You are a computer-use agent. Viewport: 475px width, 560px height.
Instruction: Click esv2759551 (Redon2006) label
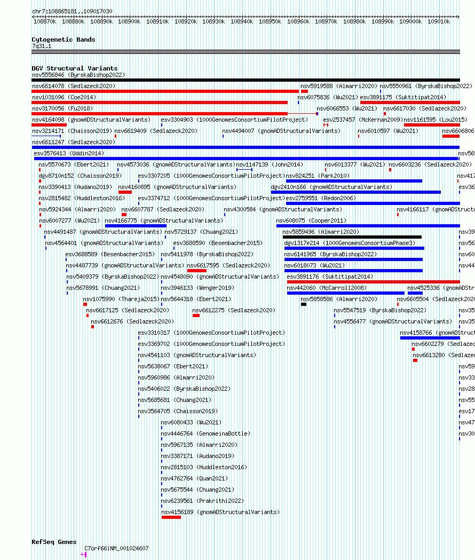(x=321, y=198)
